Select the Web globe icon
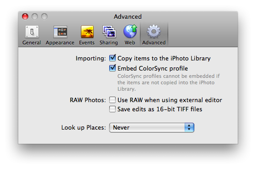256x169 pixels. click(130, 31)
